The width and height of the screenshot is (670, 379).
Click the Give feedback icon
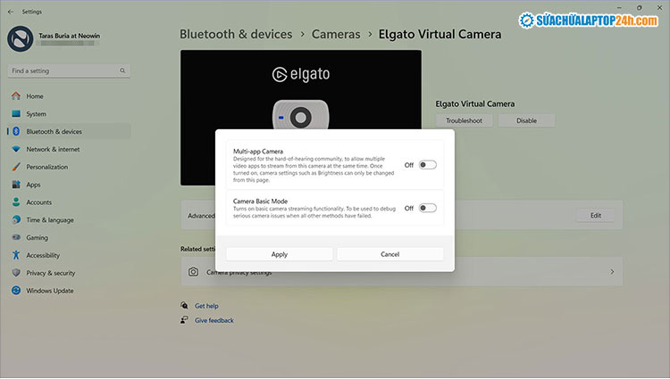coord(184,320)
